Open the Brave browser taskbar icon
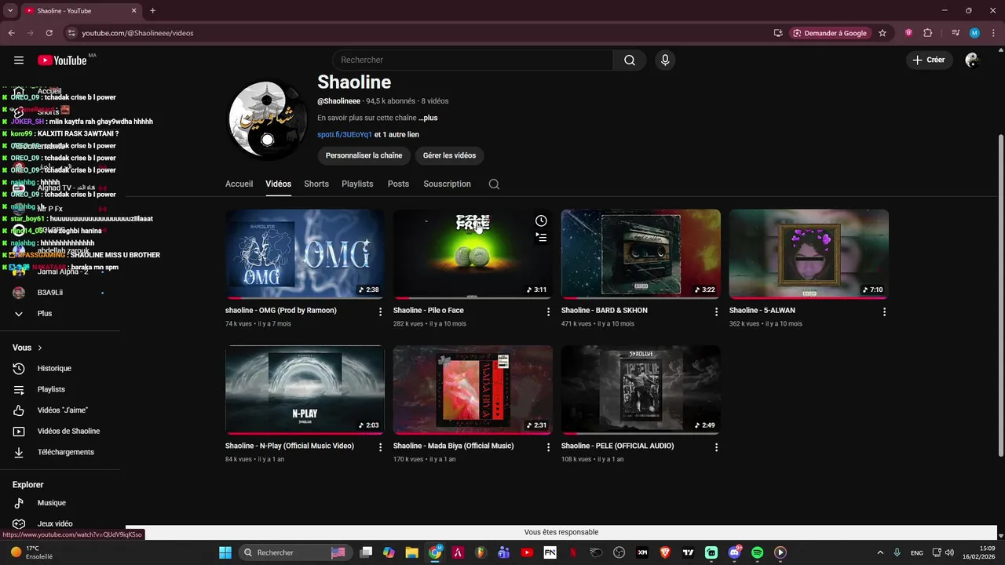The width and height of the screenshot is (1005, 565). (x=666, y=552)
